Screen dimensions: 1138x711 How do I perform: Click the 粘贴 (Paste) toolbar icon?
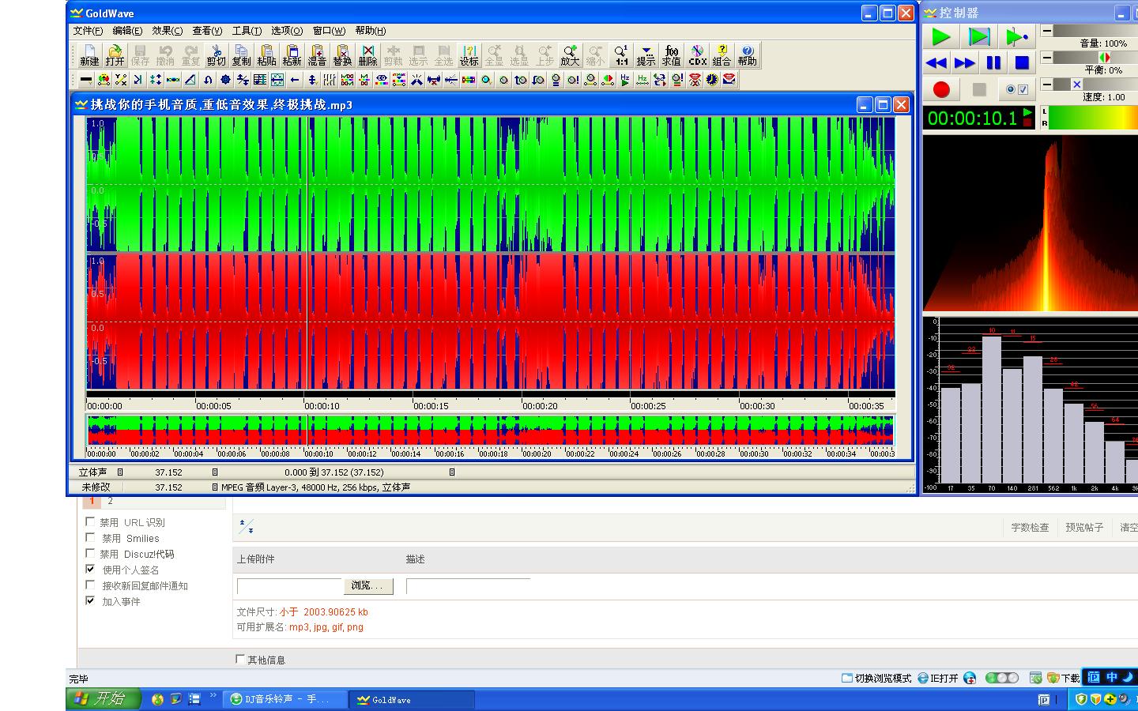click(x=266, y=55)
